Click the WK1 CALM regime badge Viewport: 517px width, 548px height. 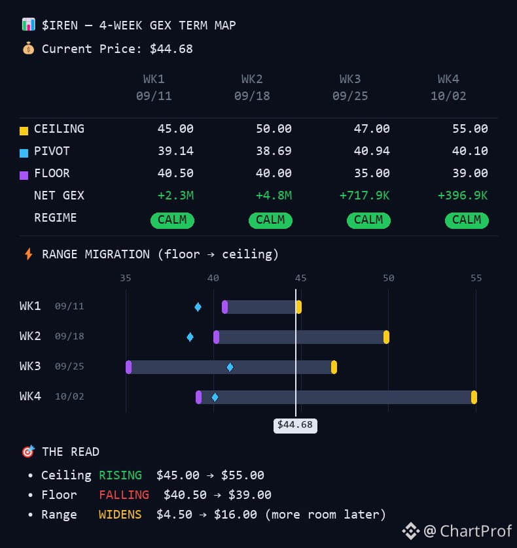pyautogui.click(x=172, y=220)
